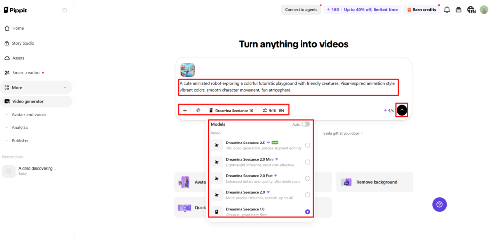Click the Home house icon
502x239 pixels.
click(x=7, y=28)
